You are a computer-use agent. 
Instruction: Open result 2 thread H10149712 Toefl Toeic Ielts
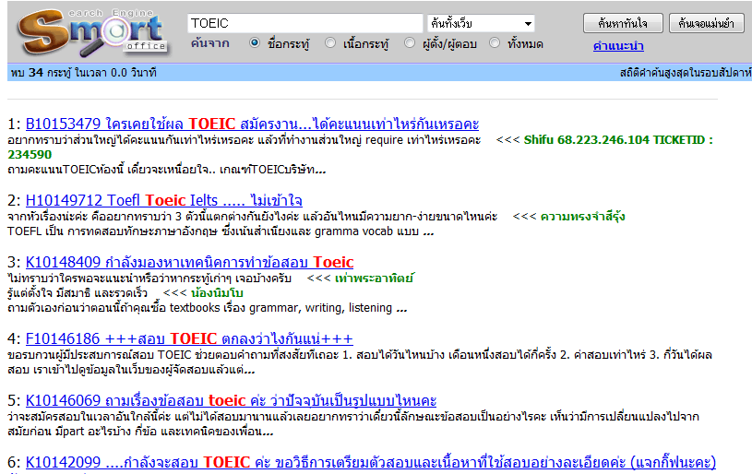tap(163, 200)
